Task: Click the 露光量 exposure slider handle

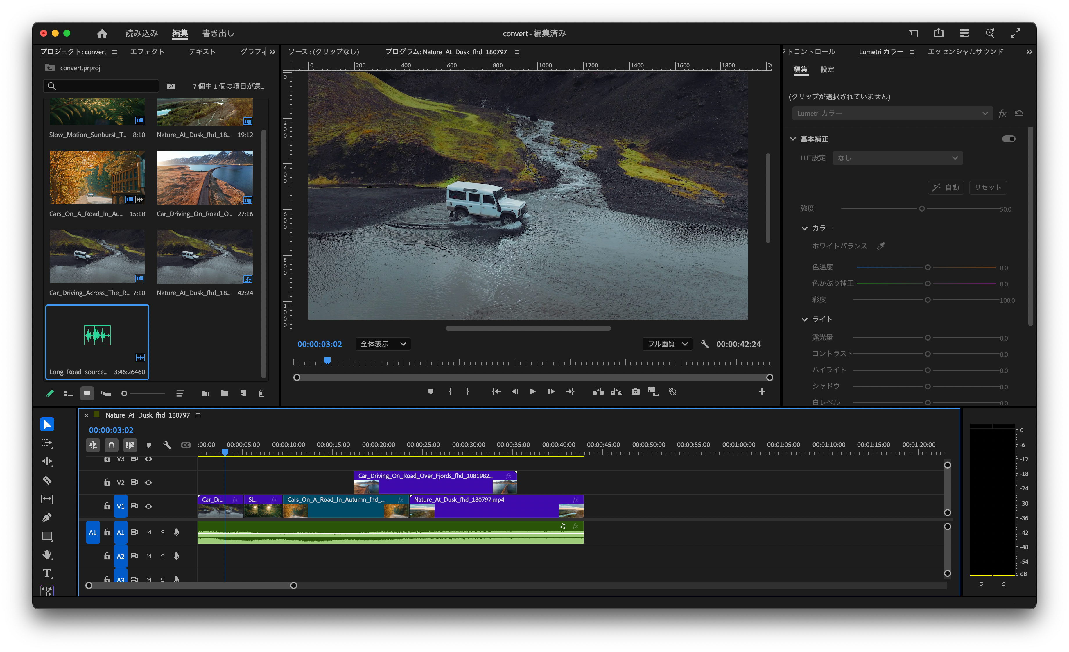Action: click(x=928, y=338)
